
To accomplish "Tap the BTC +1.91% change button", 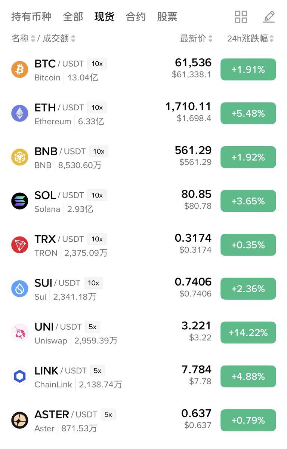I will [248, 70].
